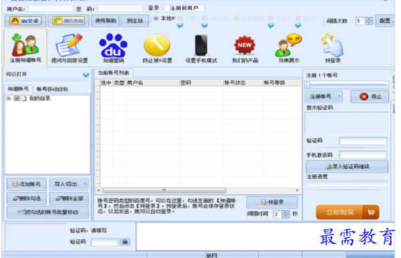Image resolution: width=401 pixels, height=258 pixels.
Task: Open 提问与回答设置 notepad icon
Action: [x=69, y=45]
